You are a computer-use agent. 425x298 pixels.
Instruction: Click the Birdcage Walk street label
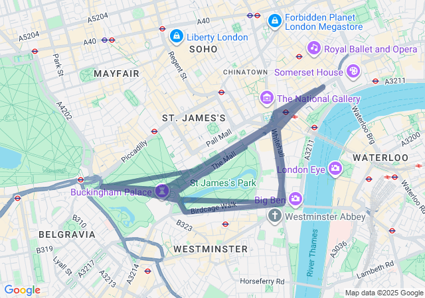tap(214, 208)
